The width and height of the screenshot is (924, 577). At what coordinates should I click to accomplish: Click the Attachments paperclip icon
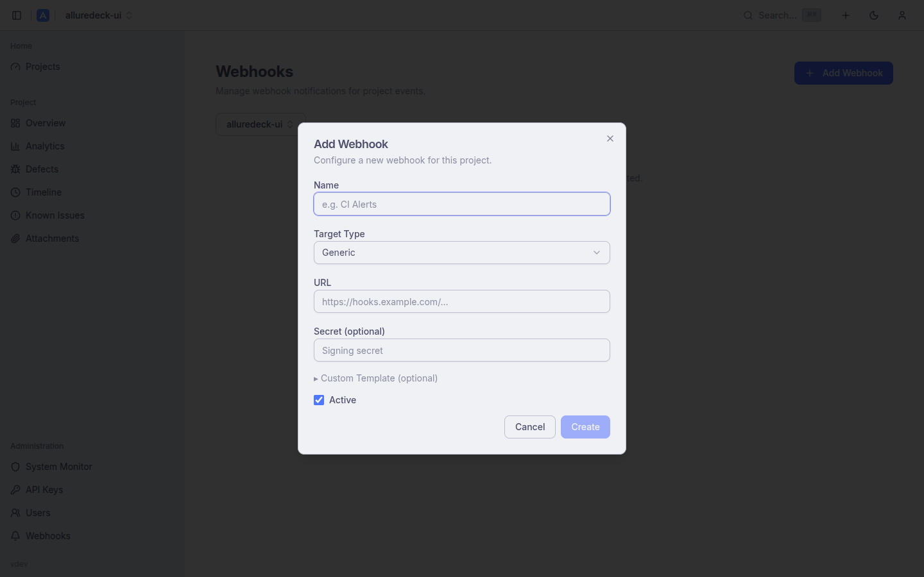(15, 238)
